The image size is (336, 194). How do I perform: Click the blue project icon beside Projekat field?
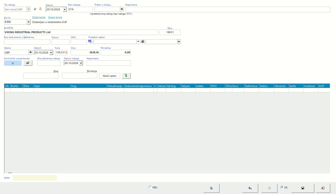coord(90,41)
